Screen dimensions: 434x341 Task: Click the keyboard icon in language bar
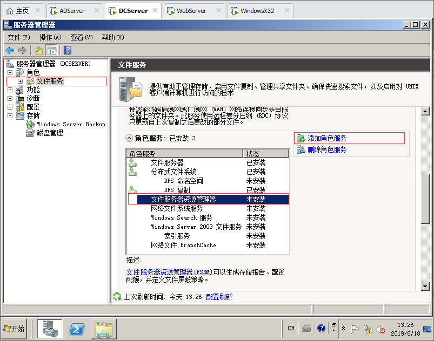pyautogui.click(x=306, y=328)
